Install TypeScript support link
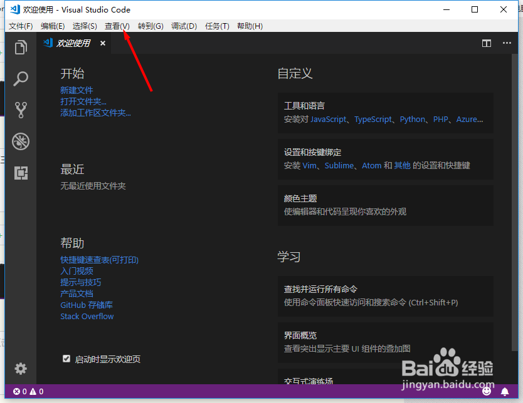 tap(373, 119)
